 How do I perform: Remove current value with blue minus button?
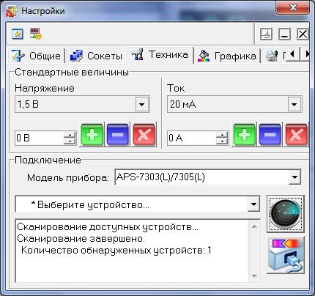(270, 135)
